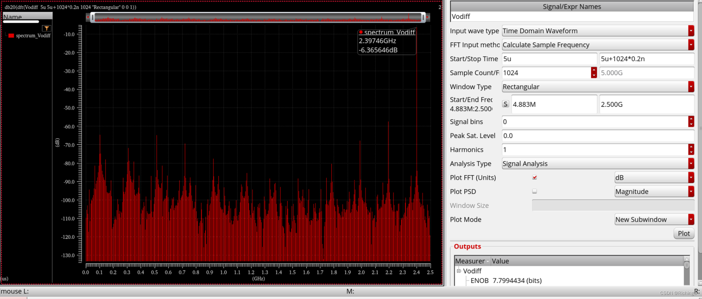Image resolution: width=702 pixels, height=299 pixels.
Task: Click the Signal/Expr Names table header
Action: click(572, 7)
